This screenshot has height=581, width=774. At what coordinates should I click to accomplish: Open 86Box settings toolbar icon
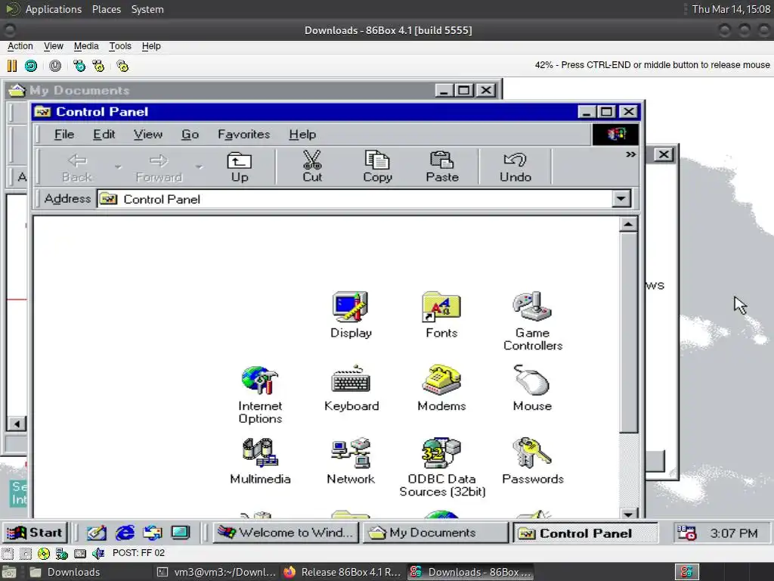[122, 66]
